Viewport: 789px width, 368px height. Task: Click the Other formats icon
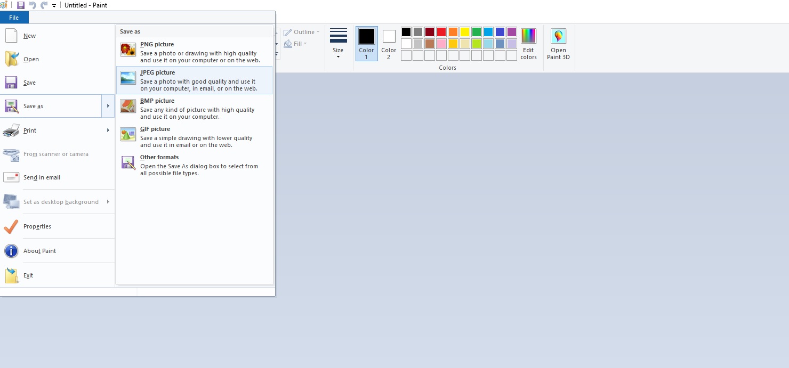pos(128,162)
